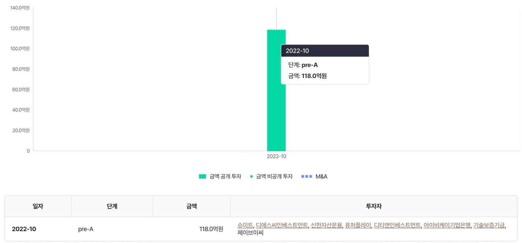Visit the 퓨처플레이 investor link
Image resolution: width=522 pixels, height=243 pixels.
point(358,225)
